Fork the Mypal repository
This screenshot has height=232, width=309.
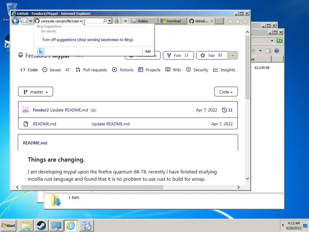[x=178, y=56]
